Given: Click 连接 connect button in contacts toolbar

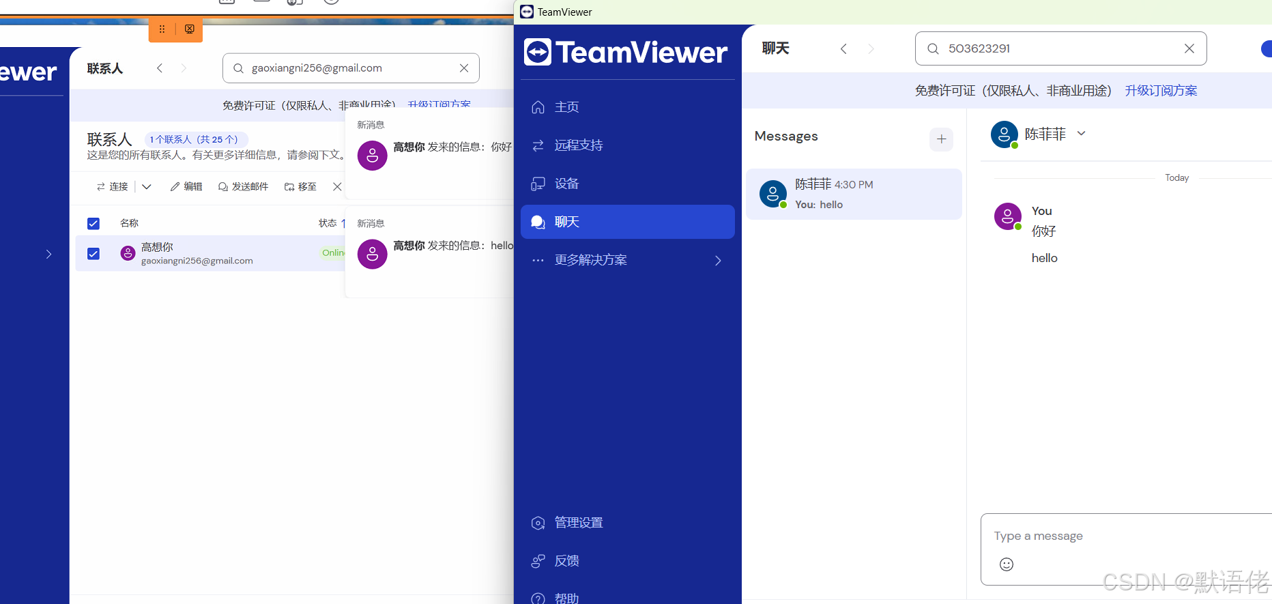Looking at the screenshot, I should coord(113,186).
